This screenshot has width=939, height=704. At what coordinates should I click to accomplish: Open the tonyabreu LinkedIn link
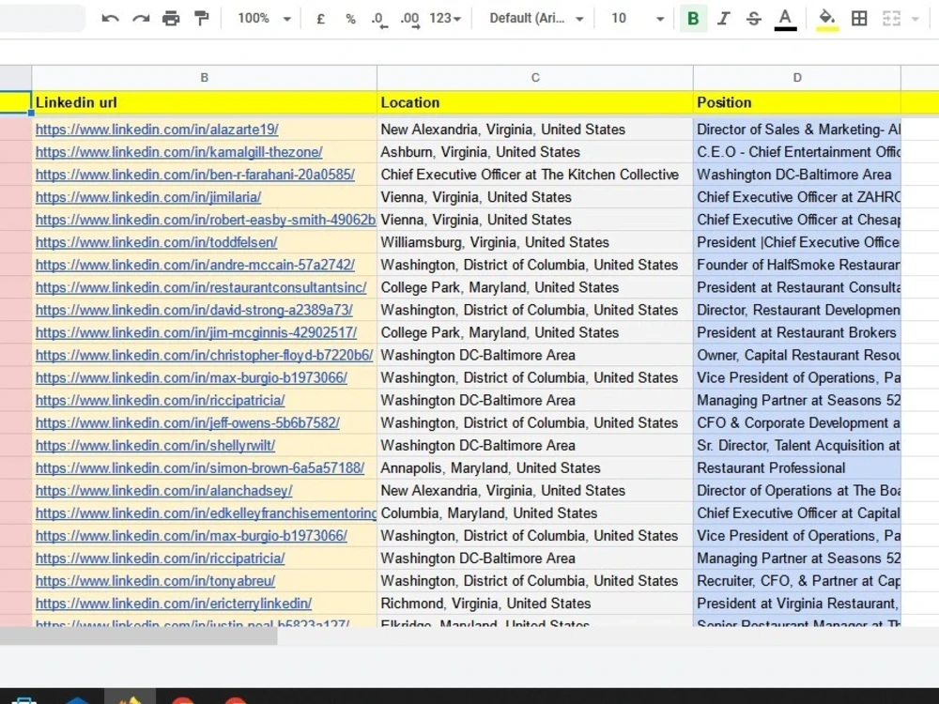coord(155,581)
